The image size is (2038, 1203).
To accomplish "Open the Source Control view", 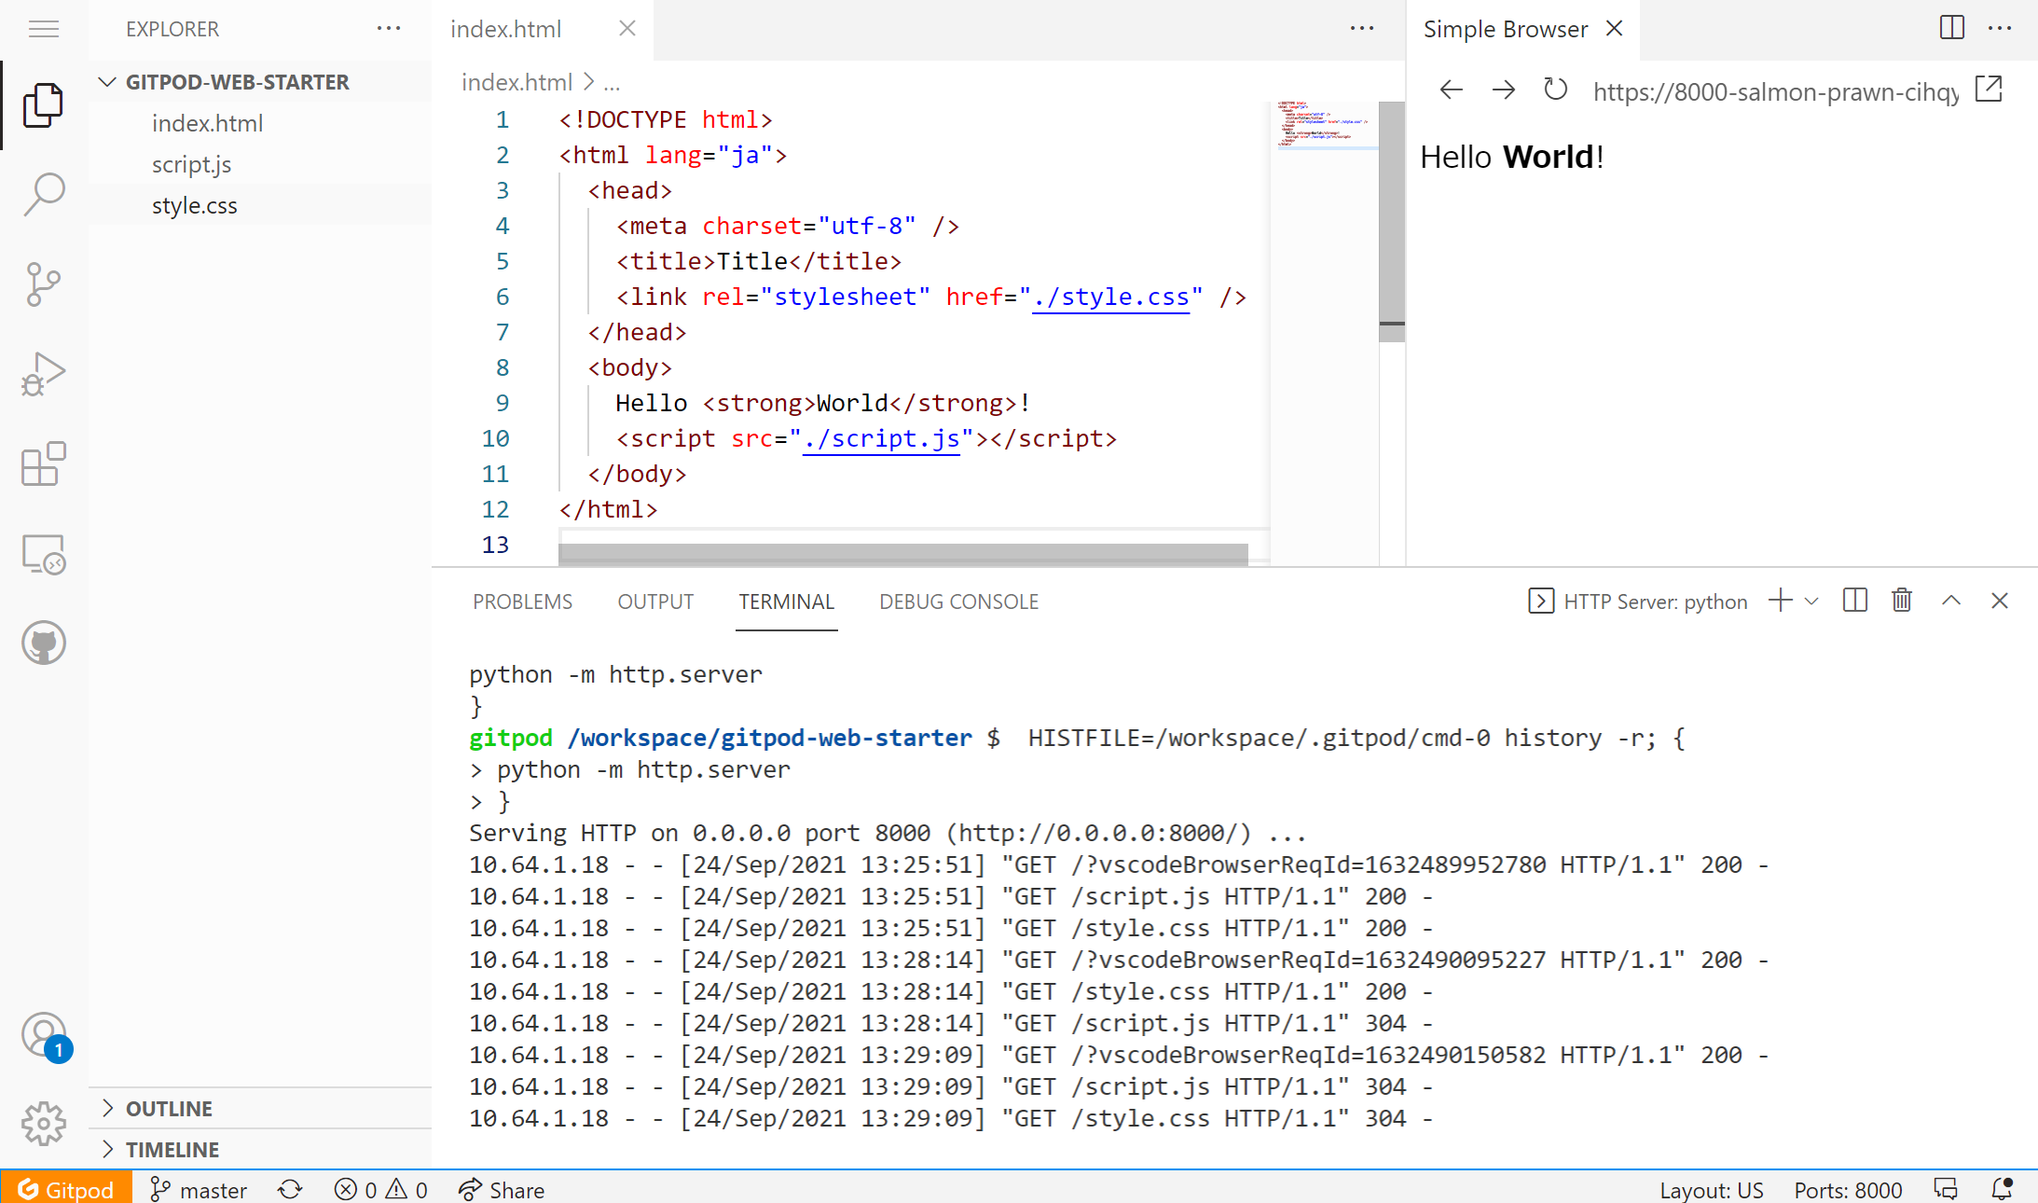I will tap(44, 283).
